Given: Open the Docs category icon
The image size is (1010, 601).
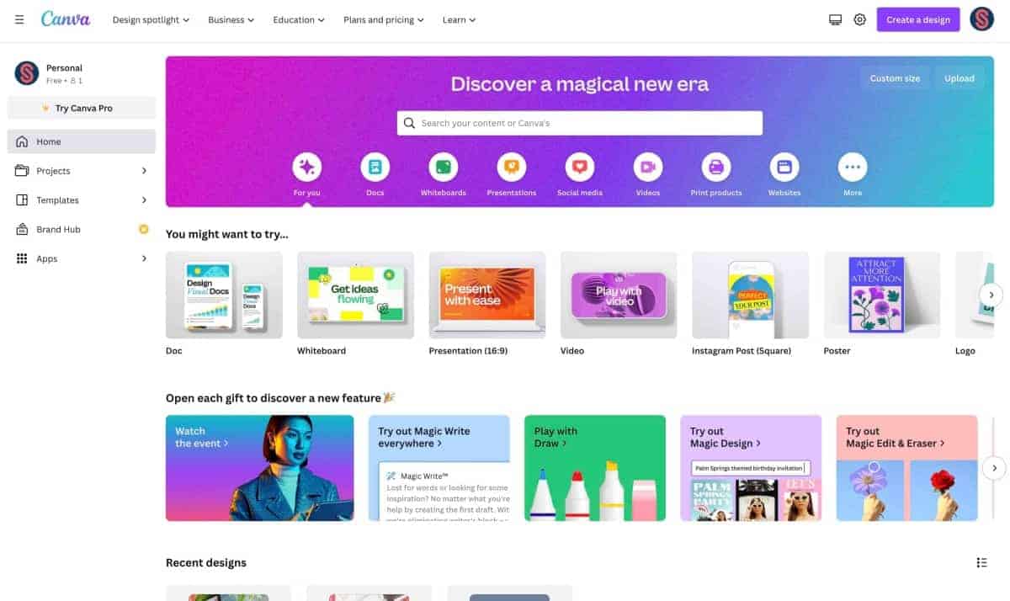Looking at the screenshot, I should [375, 167].
